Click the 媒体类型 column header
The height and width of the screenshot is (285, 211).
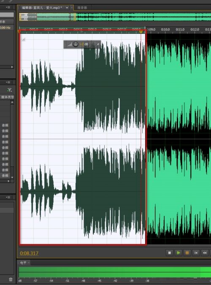pyautogui.click(x=7, y=97)
